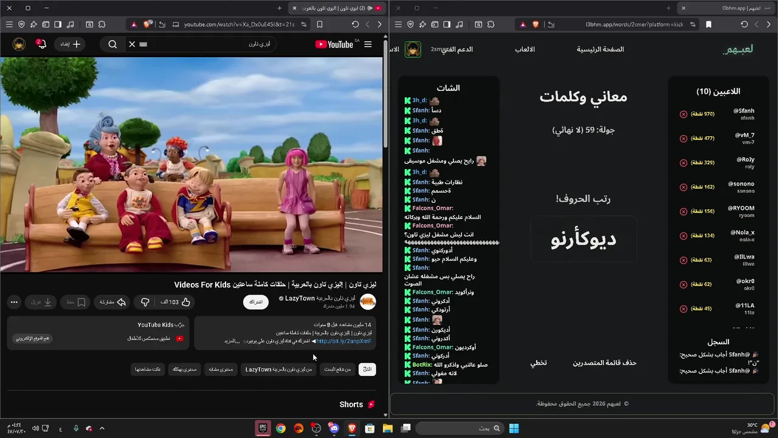Click the YouTube search magnifier button
The width and height of the screenshot is (778, 438).
pyautogui.click(x=112, y=44)
